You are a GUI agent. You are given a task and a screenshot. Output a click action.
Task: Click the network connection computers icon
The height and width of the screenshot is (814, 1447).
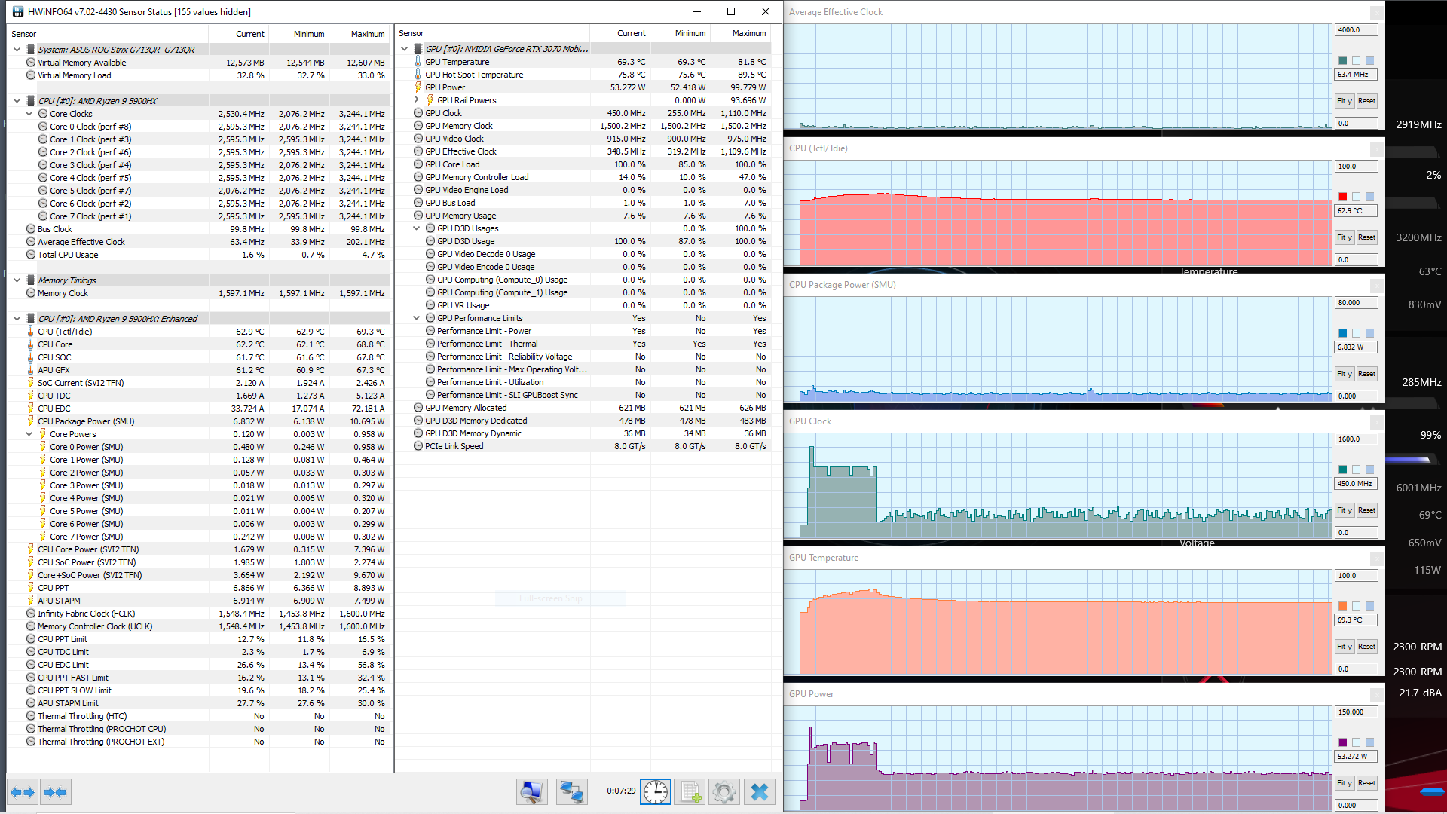pyautogui.click(x=571, y=792)
